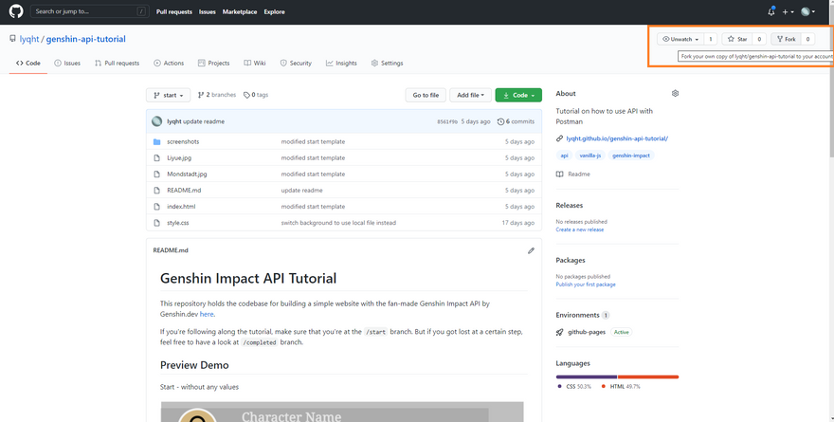Click the lyqht commit author avatar
Viewport: 834px width, 422px height.
[157, 121]
